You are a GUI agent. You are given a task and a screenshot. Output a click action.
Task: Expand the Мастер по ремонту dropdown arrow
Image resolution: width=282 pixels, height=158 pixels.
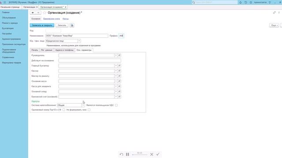116,76
